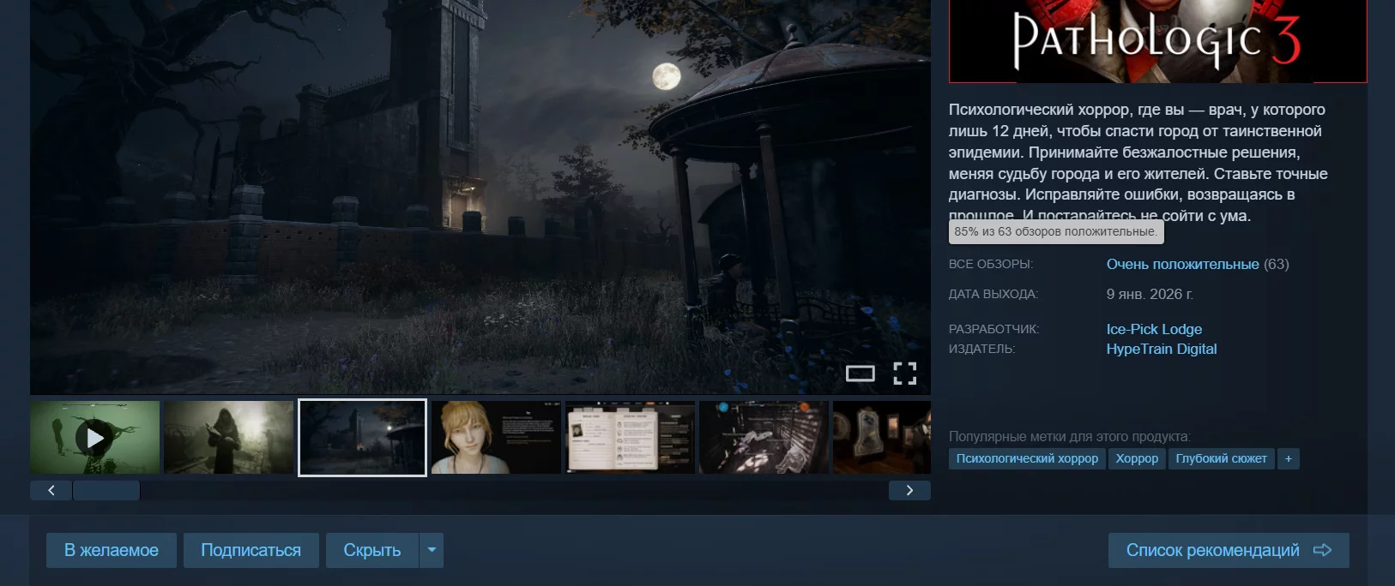Click the ИЗДАТЕЛЬ label

[981, 349]
